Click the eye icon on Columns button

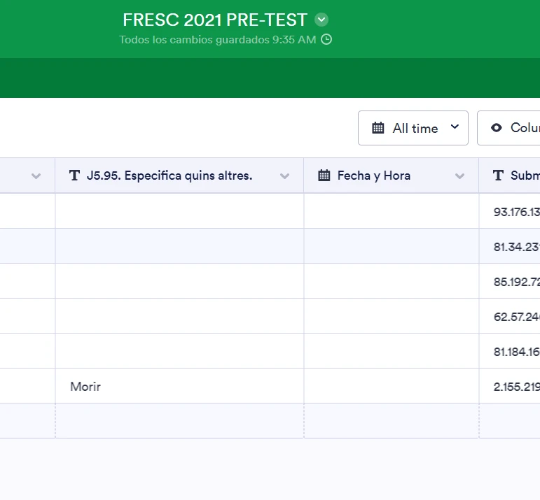click(497, 128)
